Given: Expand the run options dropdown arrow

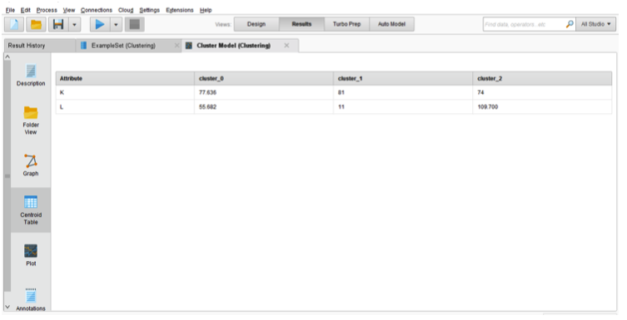Looking at the screenshot, I should click(116, 24).
